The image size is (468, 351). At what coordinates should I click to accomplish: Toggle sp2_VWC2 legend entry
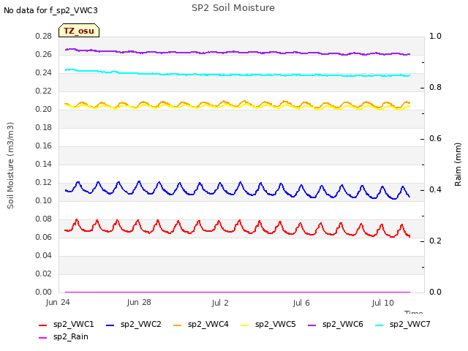click(x=134, y=324)
